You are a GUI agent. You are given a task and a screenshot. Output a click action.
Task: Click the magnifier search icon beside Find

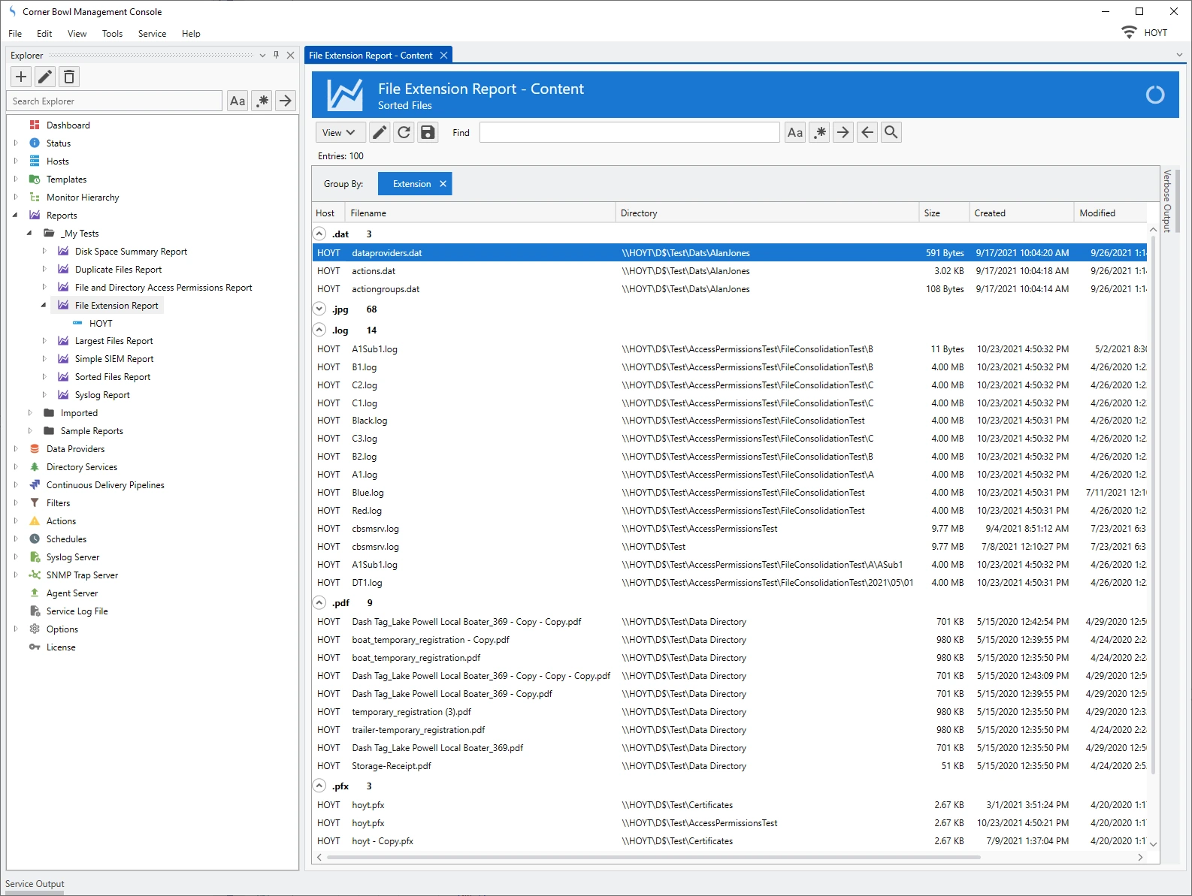click(x=891, y=132)
